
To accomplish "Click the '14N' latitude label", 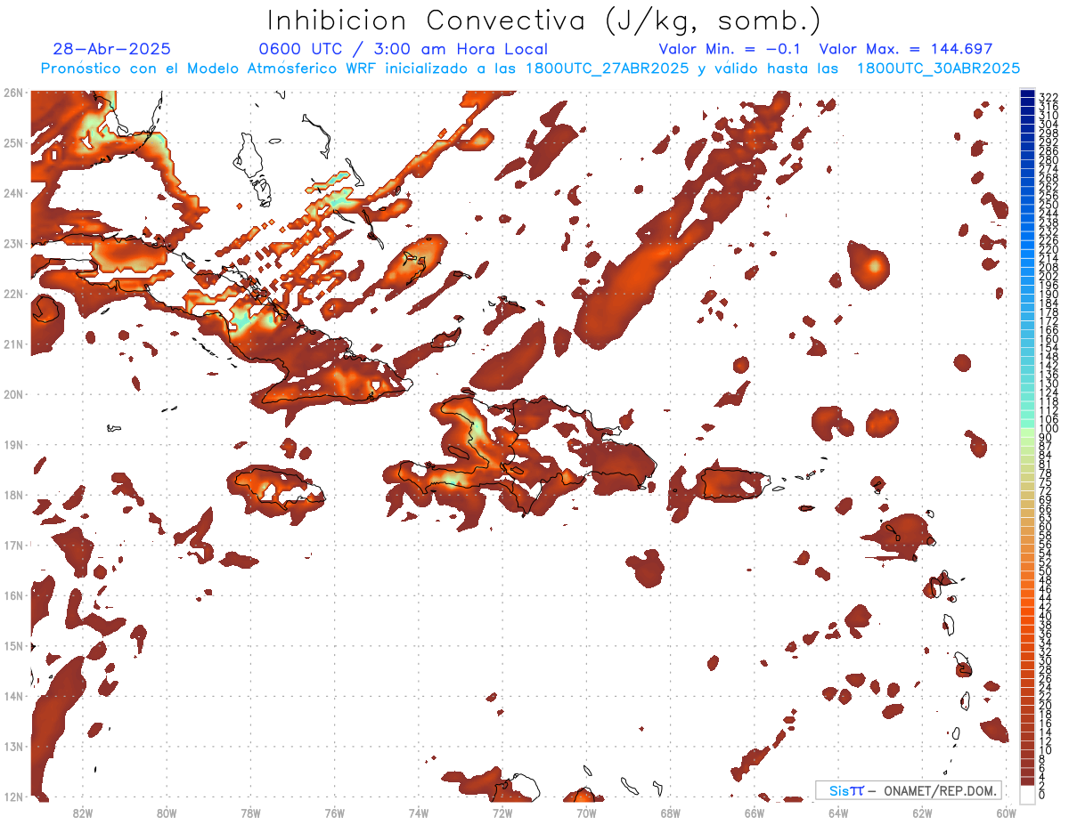I will (12, 696).
